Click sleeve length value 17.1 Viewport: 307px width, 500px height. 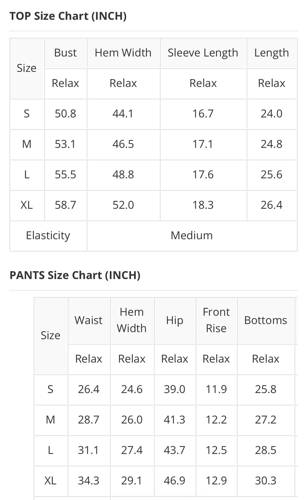203,144
